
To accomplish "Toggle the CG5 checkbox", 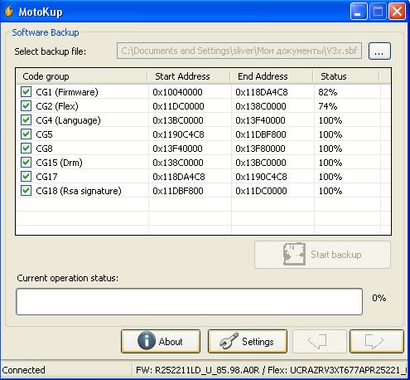I will [x=26, y=134].
